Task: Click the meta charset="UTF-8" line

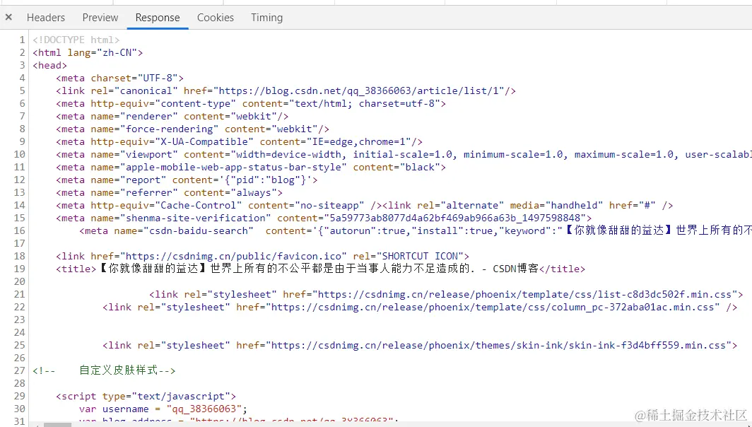Action: pos(119,78)
